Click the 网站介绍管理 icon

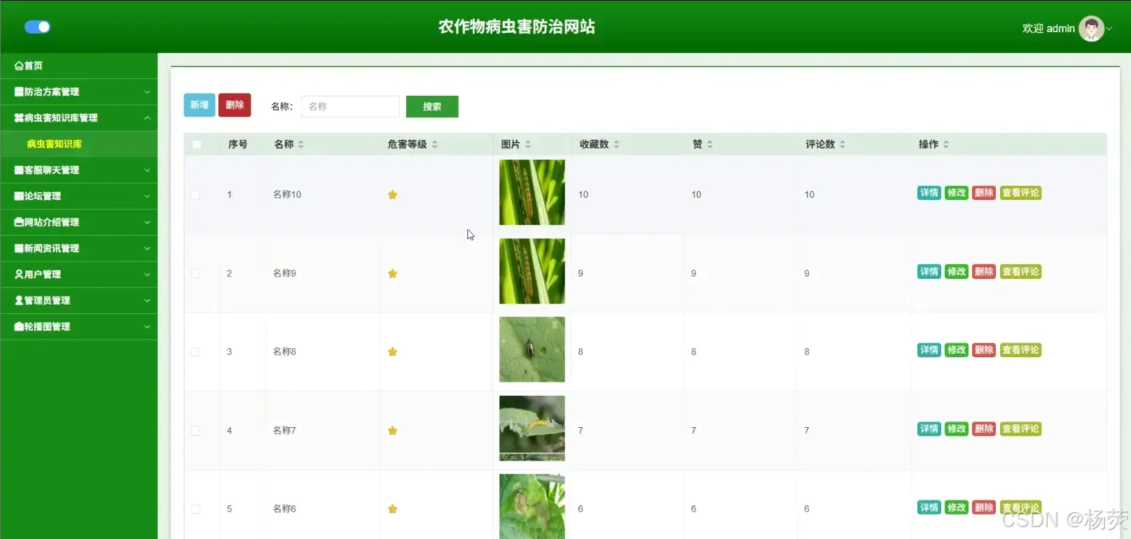tap(19, 222)
